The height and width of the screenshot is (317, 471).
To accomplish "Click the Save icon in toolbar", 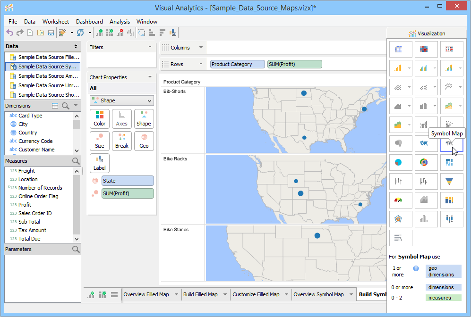I will (x=51, y=33).
